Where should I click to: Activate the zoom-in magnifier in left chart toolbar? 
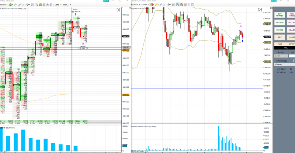[32, 4]
